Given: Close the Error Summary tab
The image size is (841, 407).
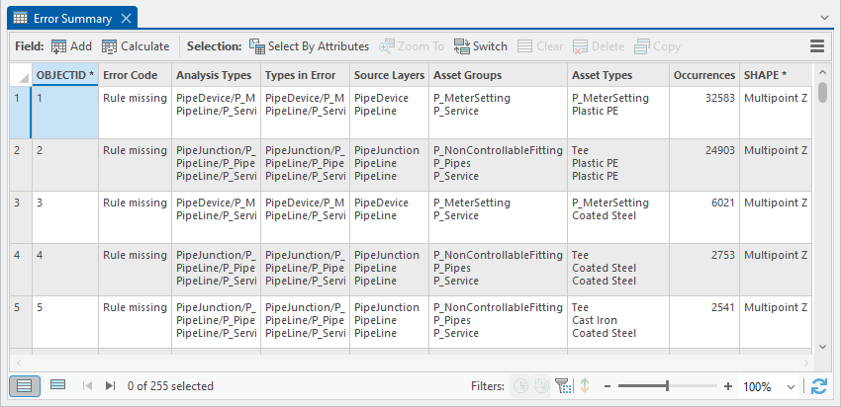Looking at the screenshot, I should pyautogui.click(x=125, y=18).
